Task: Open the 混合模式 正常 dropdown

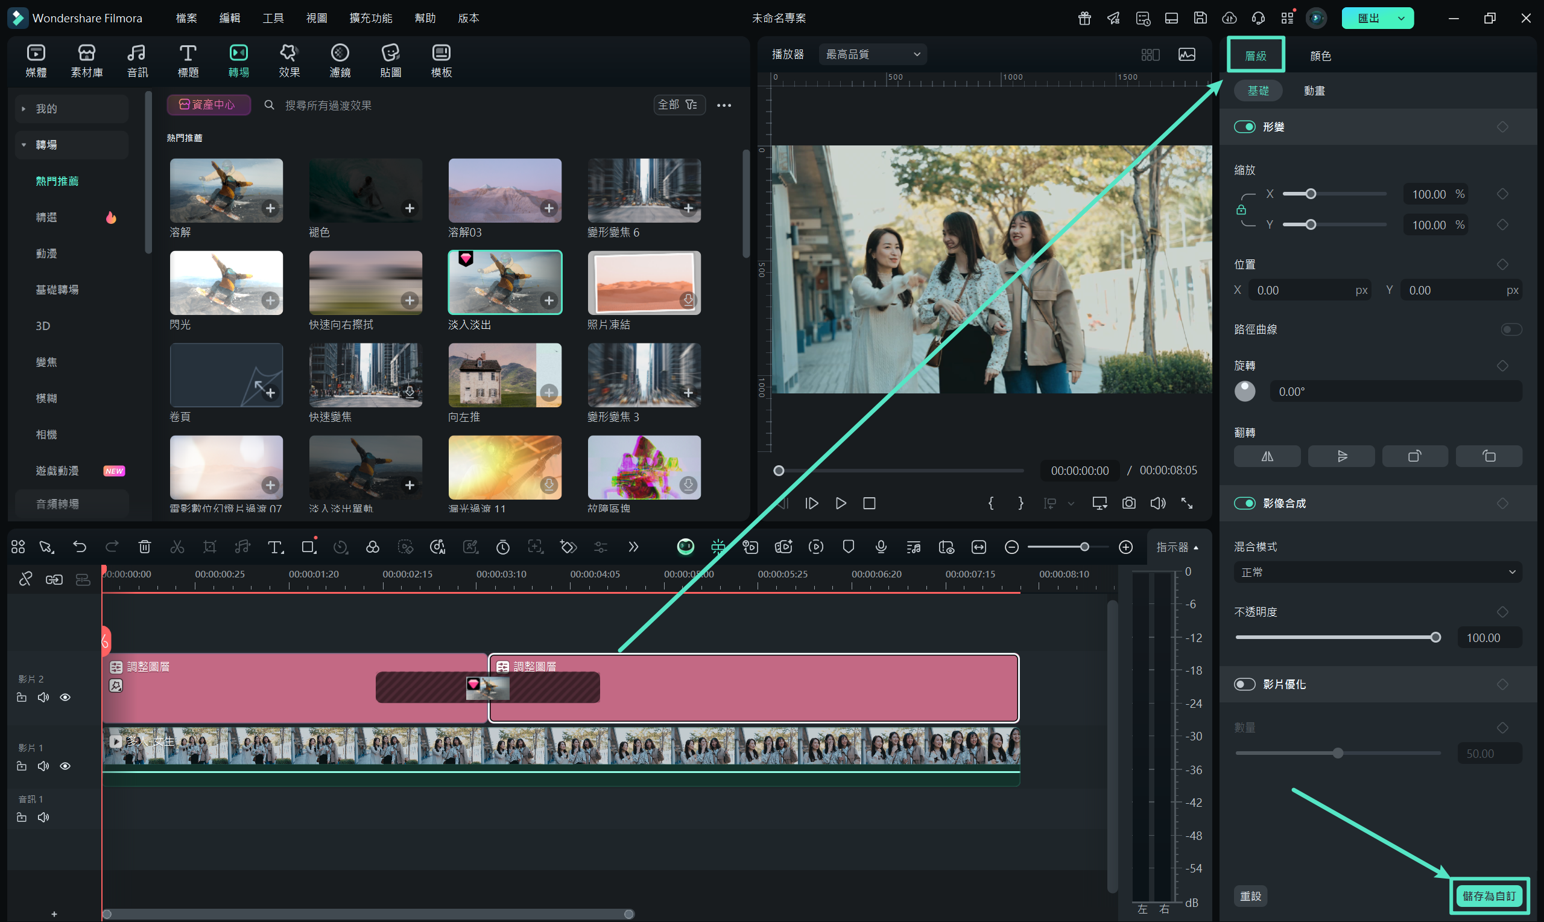Action: point(1377,572)
